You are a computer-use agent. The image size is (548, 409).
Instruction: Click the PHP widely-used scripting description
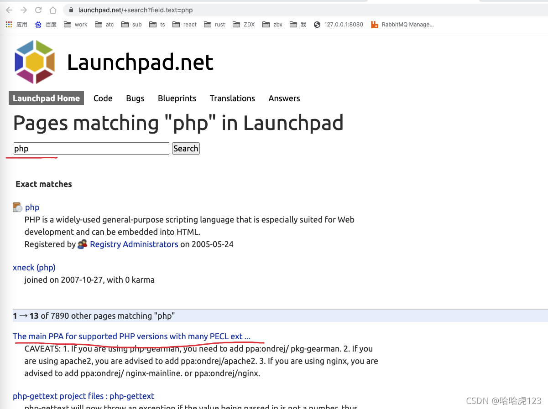[189, 226]
